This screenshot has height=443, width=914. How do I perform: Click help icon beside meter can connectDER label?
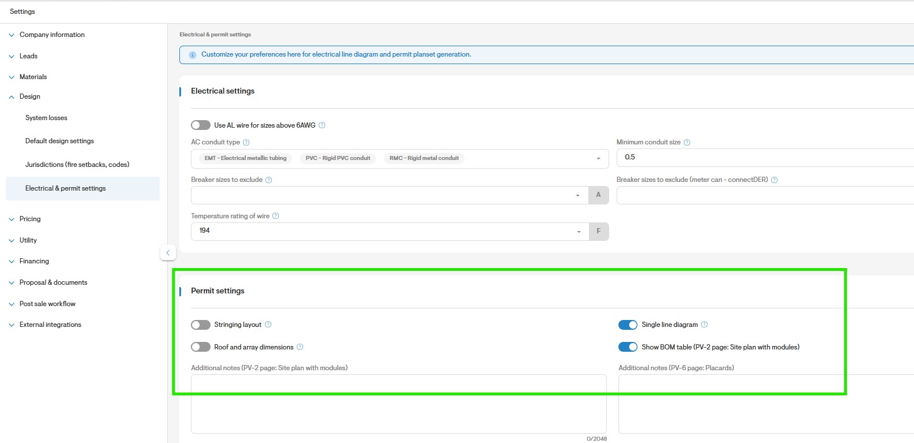[x=775, y=180]
